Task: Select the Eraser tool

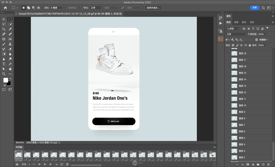Action: click(10, 49)
